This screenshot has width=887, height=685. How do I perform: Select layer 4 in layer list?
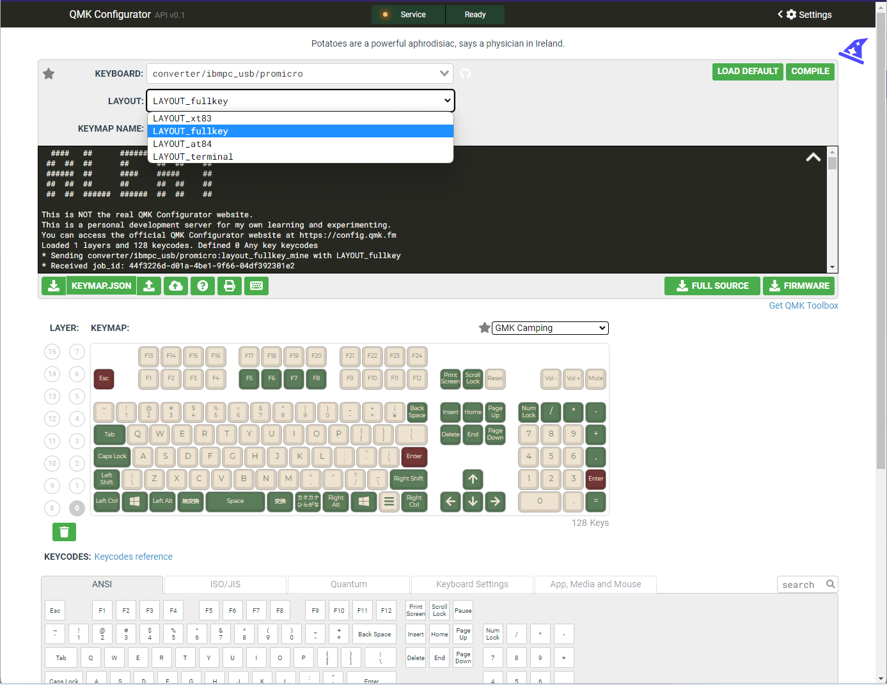pyautogui.click(x=77, y=419)
